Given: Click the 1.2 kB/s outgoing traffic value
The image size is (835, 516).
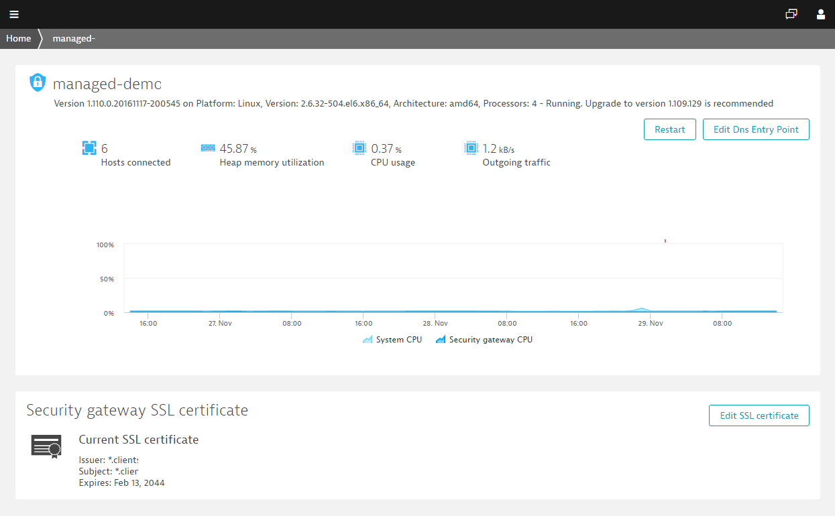Looking at the screenshot, I should (498, 148).
